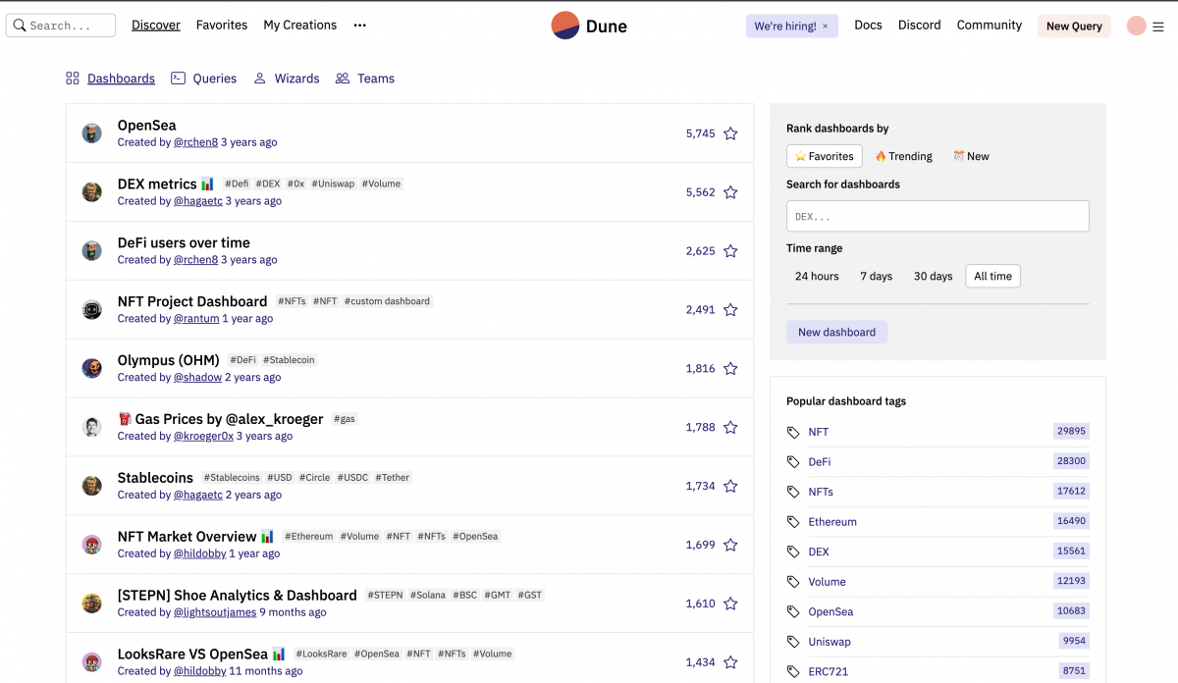Click the user profile avatar
The height and width of the screenshot is (683, 1178).
click(x=1136, y=26)
